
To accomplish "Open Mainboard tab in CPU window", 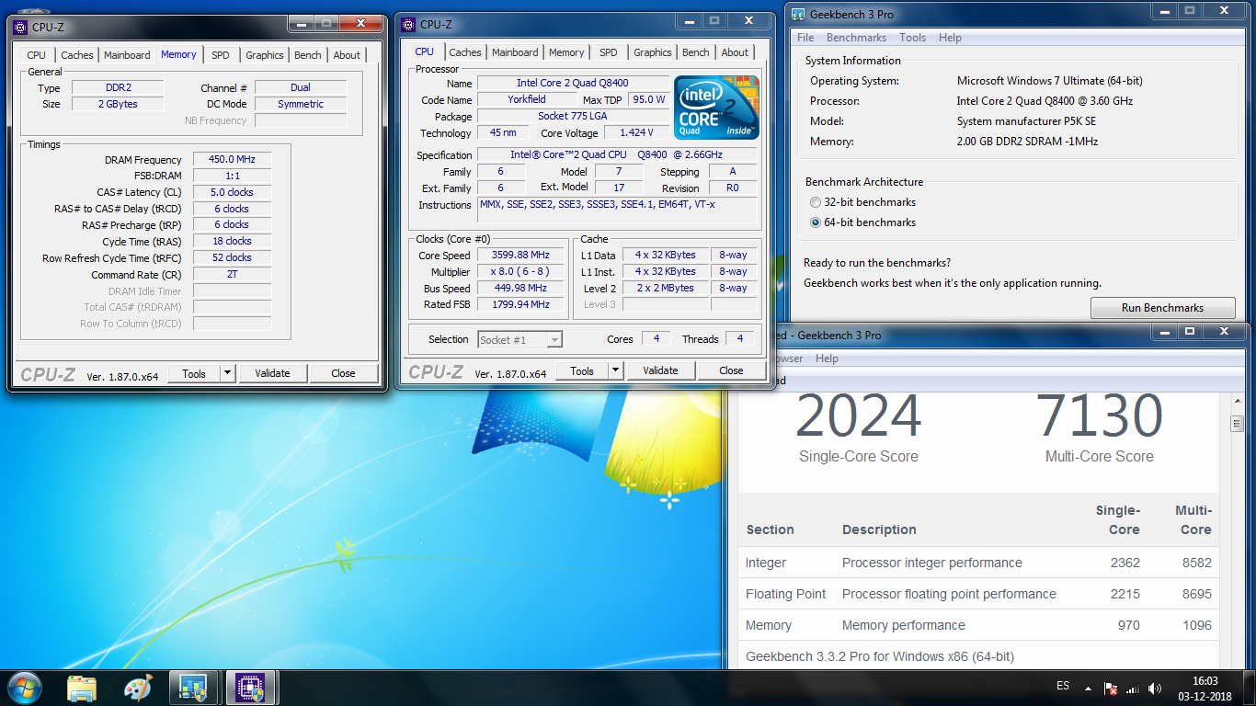I will point(515,52).
